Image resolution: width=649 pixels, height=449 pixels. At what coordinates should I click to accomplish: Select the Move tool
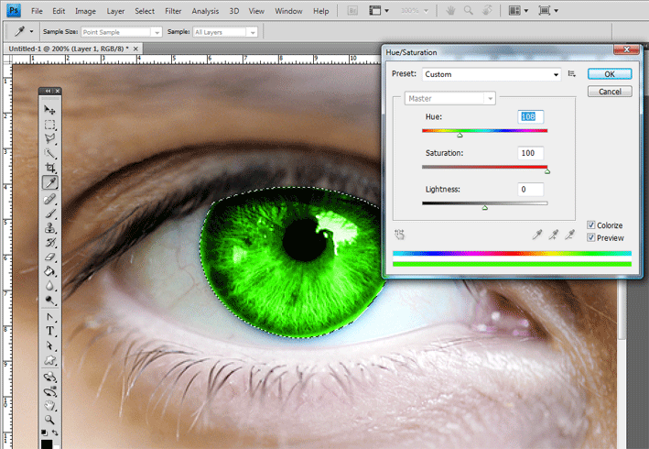49,110
